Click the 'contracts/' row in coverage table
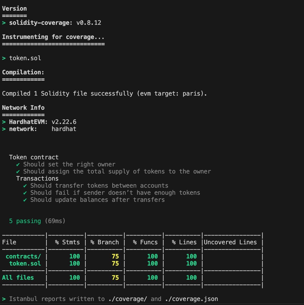 (23, 256)
